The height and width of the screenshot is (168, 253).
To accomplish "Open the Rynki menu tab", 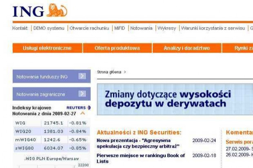I will pos(237,48).
